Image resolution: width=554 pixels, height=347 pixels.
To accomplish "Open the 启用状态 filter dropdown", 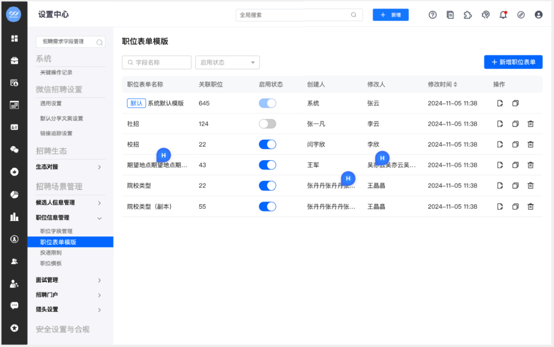I will 227,63.
